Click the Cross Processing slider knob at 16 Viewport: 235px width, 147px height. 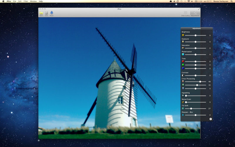point(197,85)
